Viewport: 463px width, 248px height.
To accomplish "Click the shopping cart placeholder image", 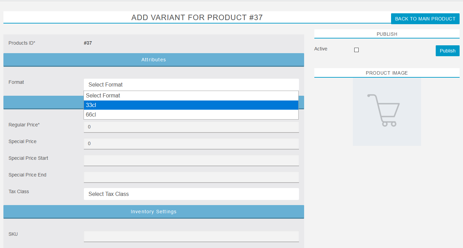I will [387, 112].
